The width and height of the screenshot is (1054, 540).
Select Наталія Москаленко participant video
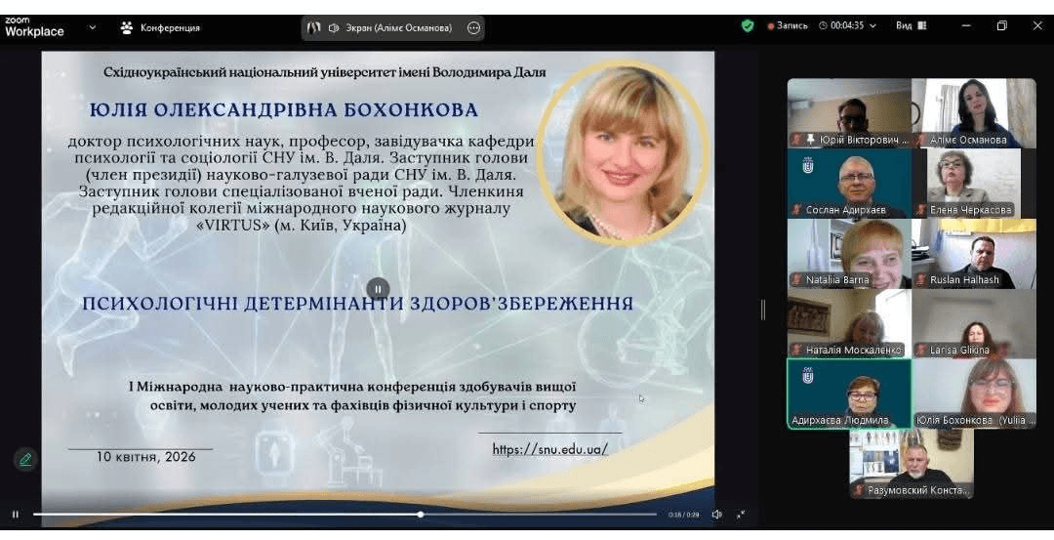[x=850, y=323]
